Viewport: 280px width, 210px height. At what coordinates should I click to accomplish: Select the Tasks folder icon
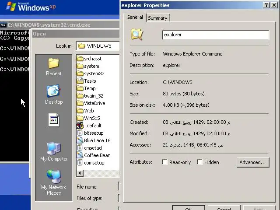(x=80, y=81)
